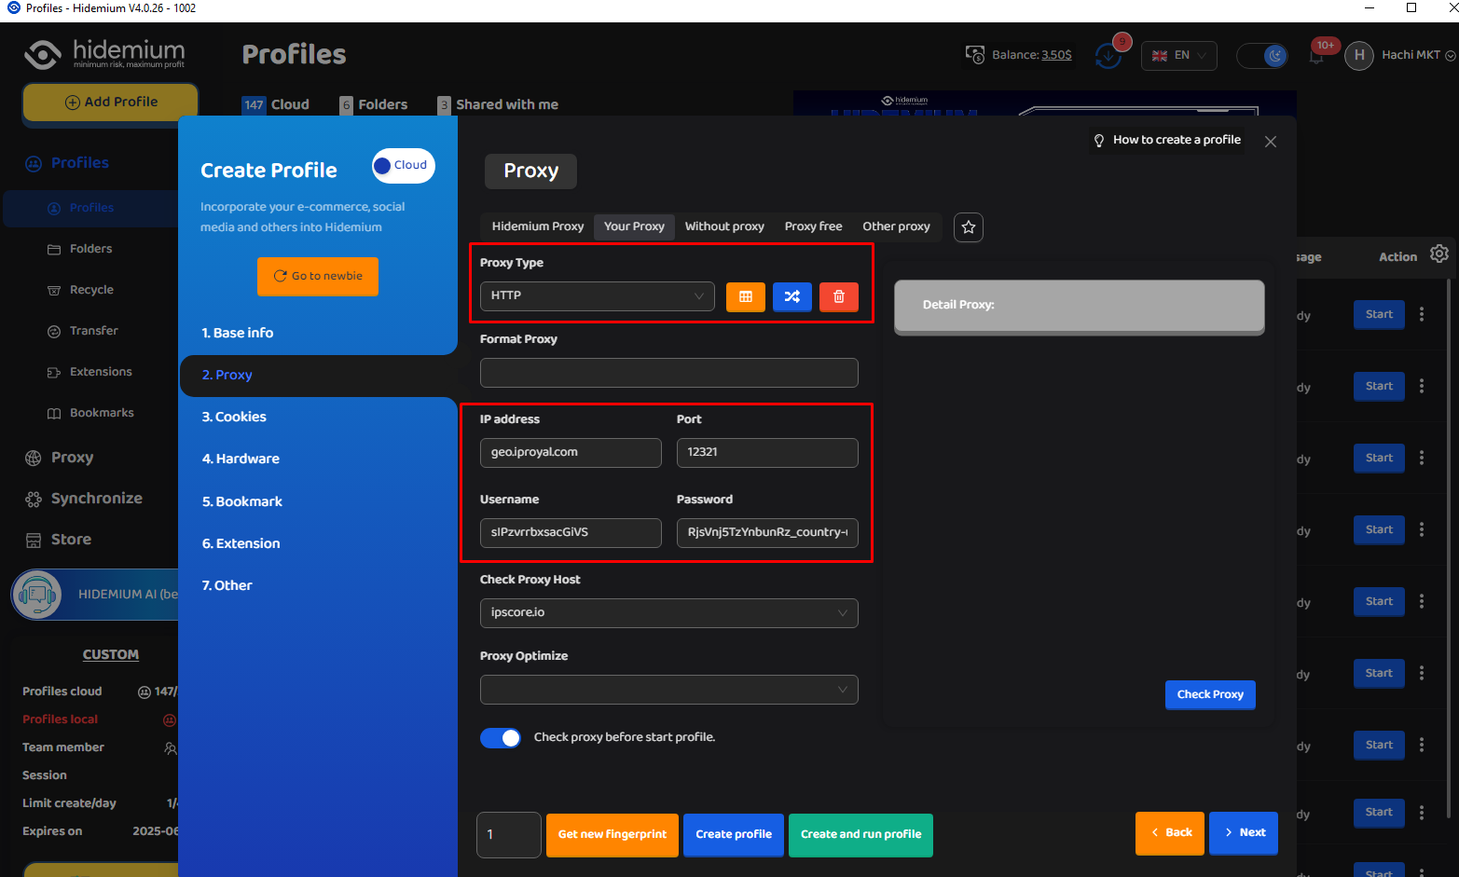Click the Password input field

click(x=767, y=533)
